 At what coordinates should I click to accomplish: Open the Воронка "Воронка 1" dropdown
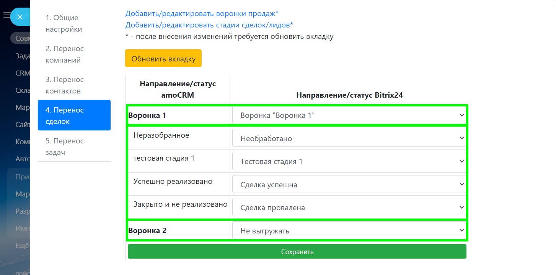[349, 115]
